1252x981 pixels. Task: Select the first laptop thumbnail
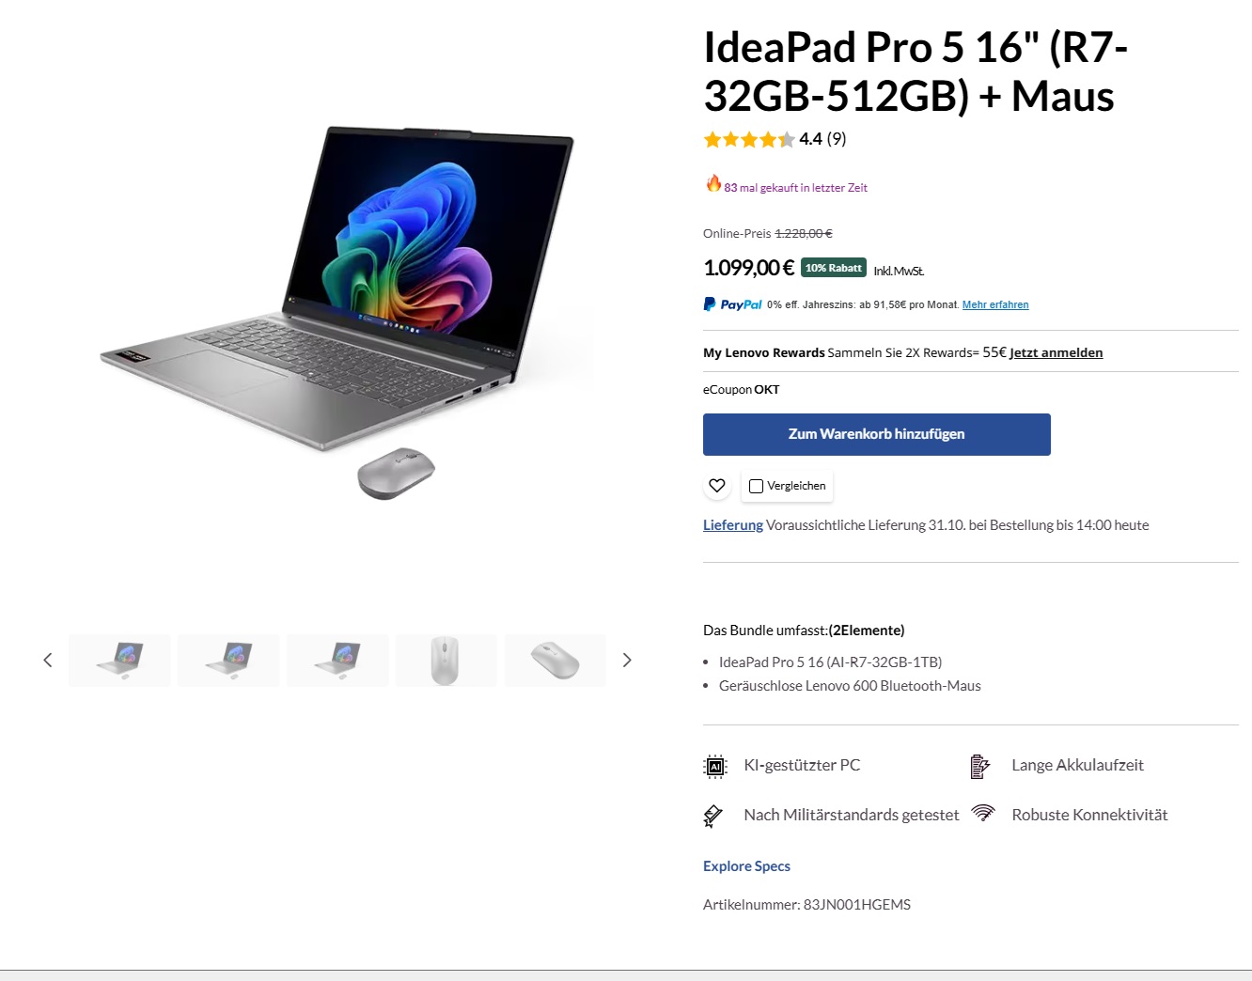pos(119,661)
